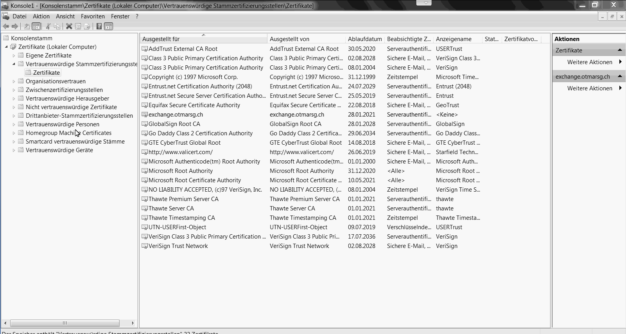Click the tree pane horizontal scrollbar thumb
This screenshot has height=334, width=626.
tap(65, 323)
